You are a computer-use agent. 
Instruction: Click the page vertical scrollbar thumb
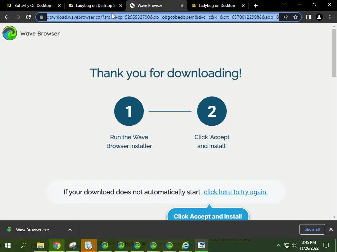click(x=334, y=52)
